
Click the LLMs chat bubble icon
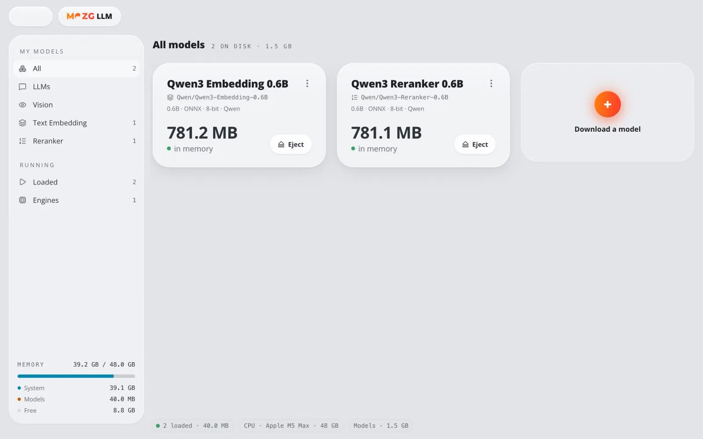coord(22,87)
